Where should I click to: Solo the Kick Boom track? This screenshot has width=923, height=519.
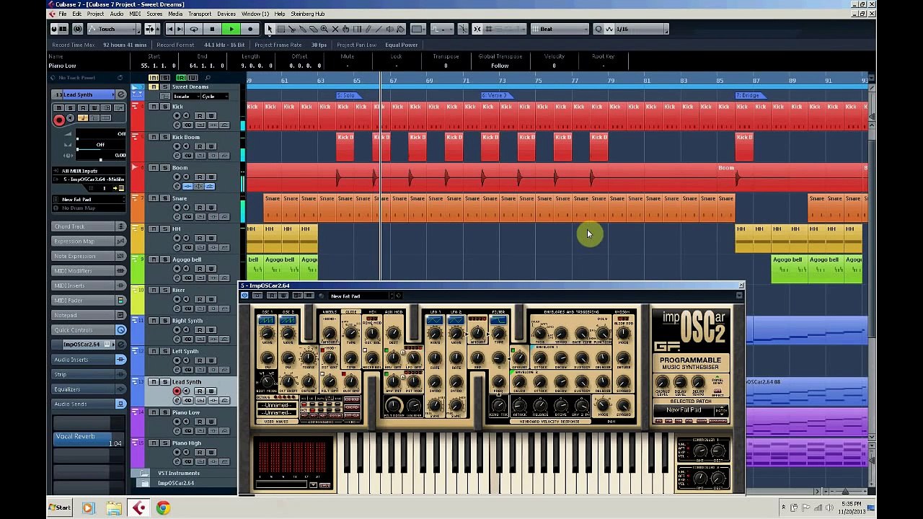click(164, 137)
